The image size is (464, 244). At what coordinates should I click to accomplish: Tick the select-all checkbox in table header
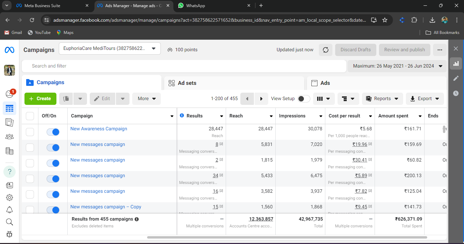pos(30,116)
